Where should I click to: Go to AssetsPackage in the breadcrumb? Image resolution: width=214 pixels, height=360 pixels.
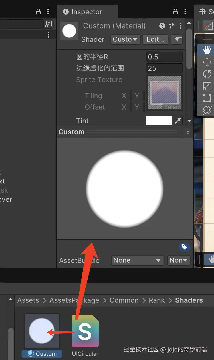pyautogui.click(x=74, y=300)
